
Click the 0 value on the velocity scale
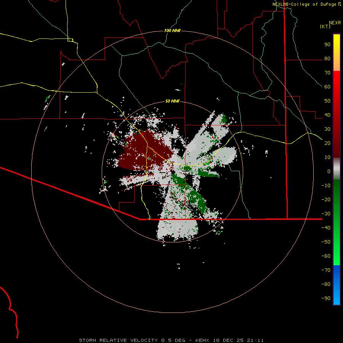(329, 171)
